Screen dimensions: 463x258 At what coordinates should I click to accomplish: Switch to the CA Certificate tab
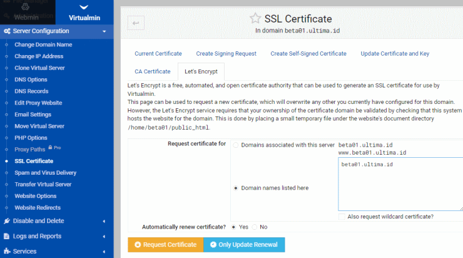[x=153, y=71]
